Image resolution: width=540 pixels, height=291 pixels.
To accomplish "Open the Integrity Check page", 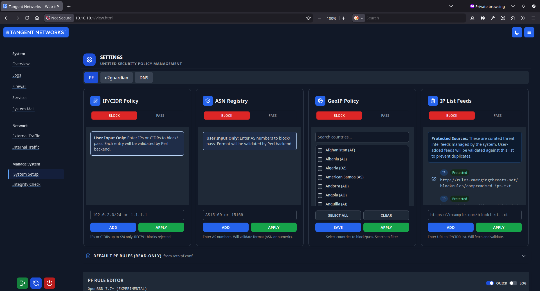I will (x=26, y=184).
